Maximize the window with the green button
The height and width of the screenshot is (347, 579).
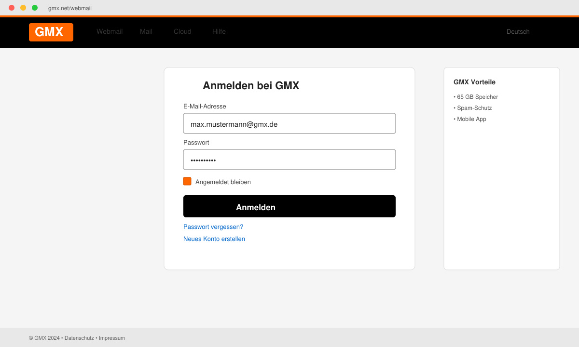pos(35,8)
